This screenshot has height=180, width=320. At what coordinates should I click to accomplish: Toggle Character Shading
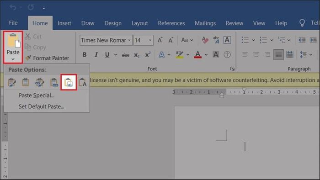click(216, 54)
